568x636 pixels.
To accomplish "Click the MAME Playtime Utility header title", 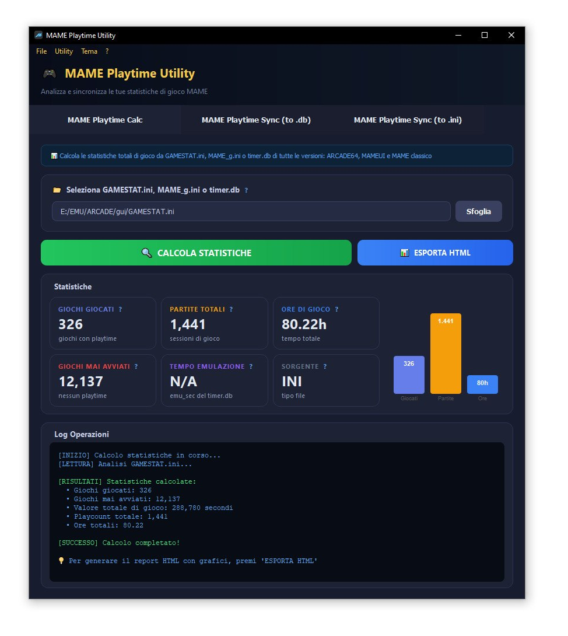I will pyautogui.click(x=129, y=74).
